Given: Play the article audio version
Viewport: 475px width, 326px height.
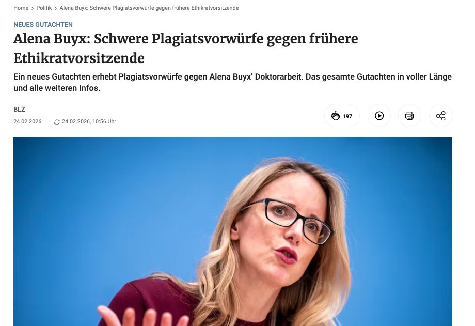Looking at the screenshot, I should coord(379,116).
